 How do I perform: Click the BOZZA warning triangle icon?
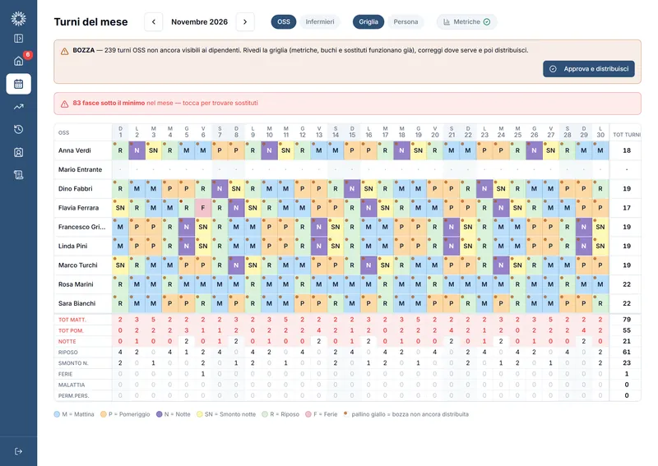pyautogui.click(x=65, y=51)
